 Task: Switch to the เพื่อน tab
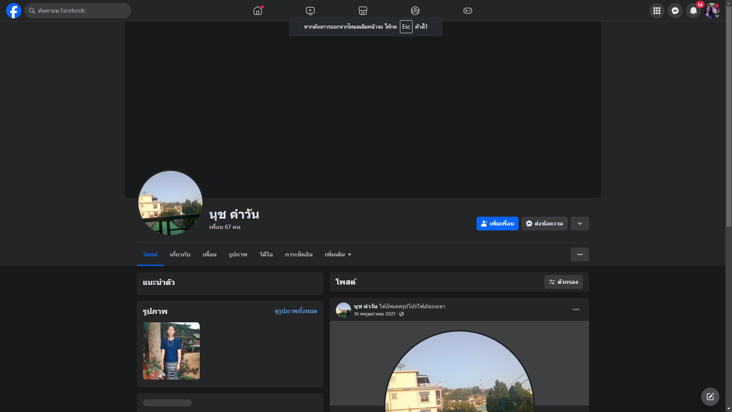click(209, 254)
